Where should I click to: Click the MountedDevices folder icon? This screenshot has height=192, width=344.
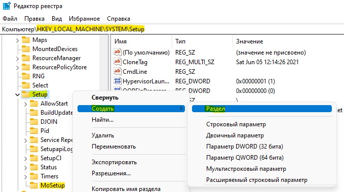pos(26,49)
